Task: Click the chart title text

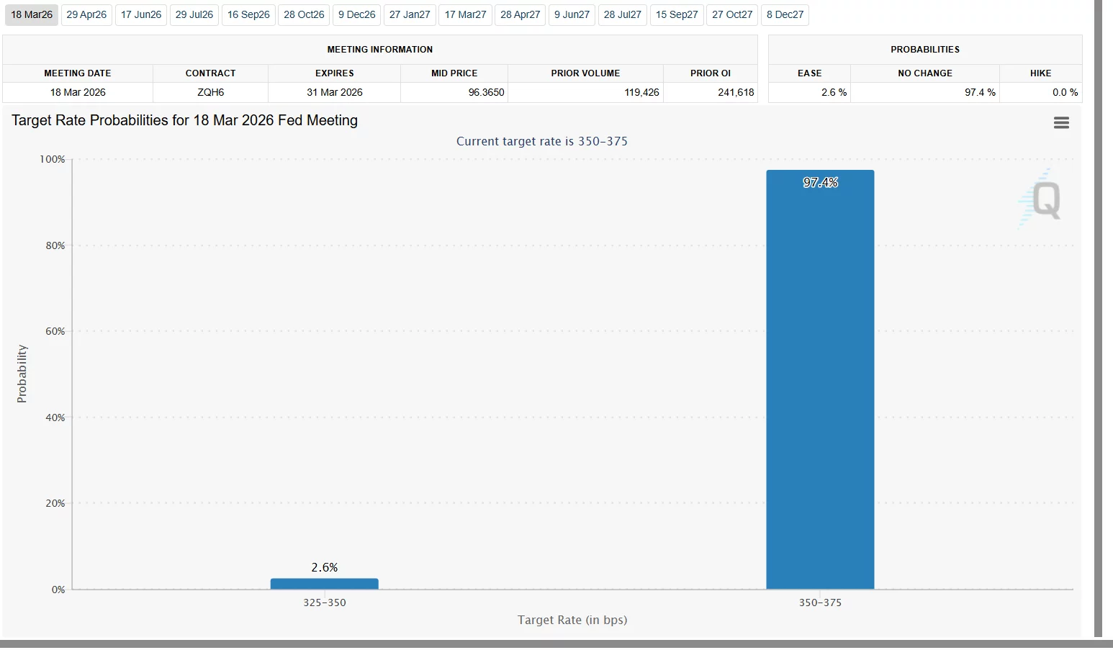Action: click(x=184, y=120)
